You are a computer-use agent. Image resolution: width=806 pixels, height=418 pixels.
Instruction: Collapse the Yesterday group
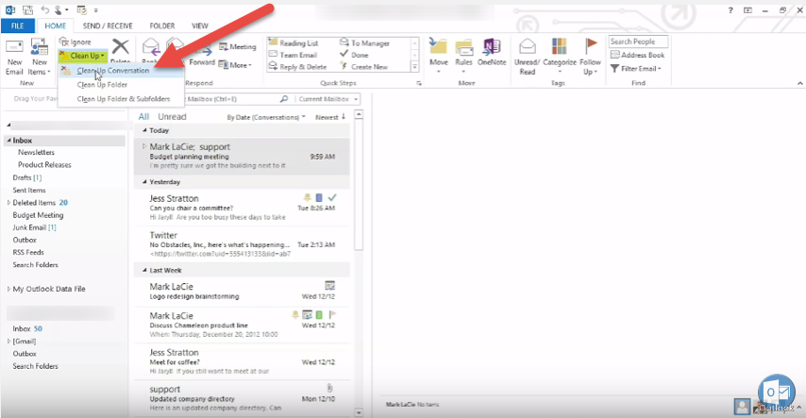tap(144, 182)
